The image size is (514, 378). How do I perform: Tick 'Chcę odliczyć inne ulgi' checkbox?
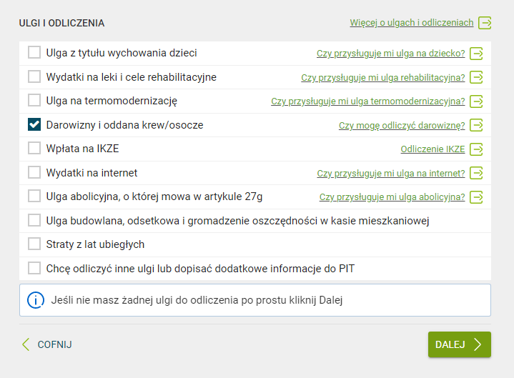34,268
